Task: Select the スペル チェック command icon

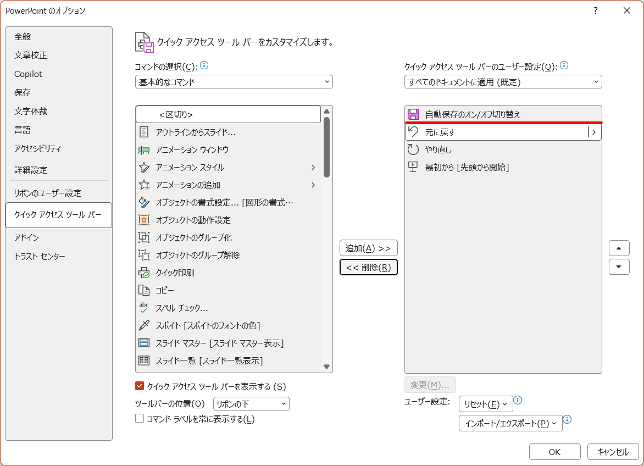Action: pyautogui.click(x=144, y=308)
